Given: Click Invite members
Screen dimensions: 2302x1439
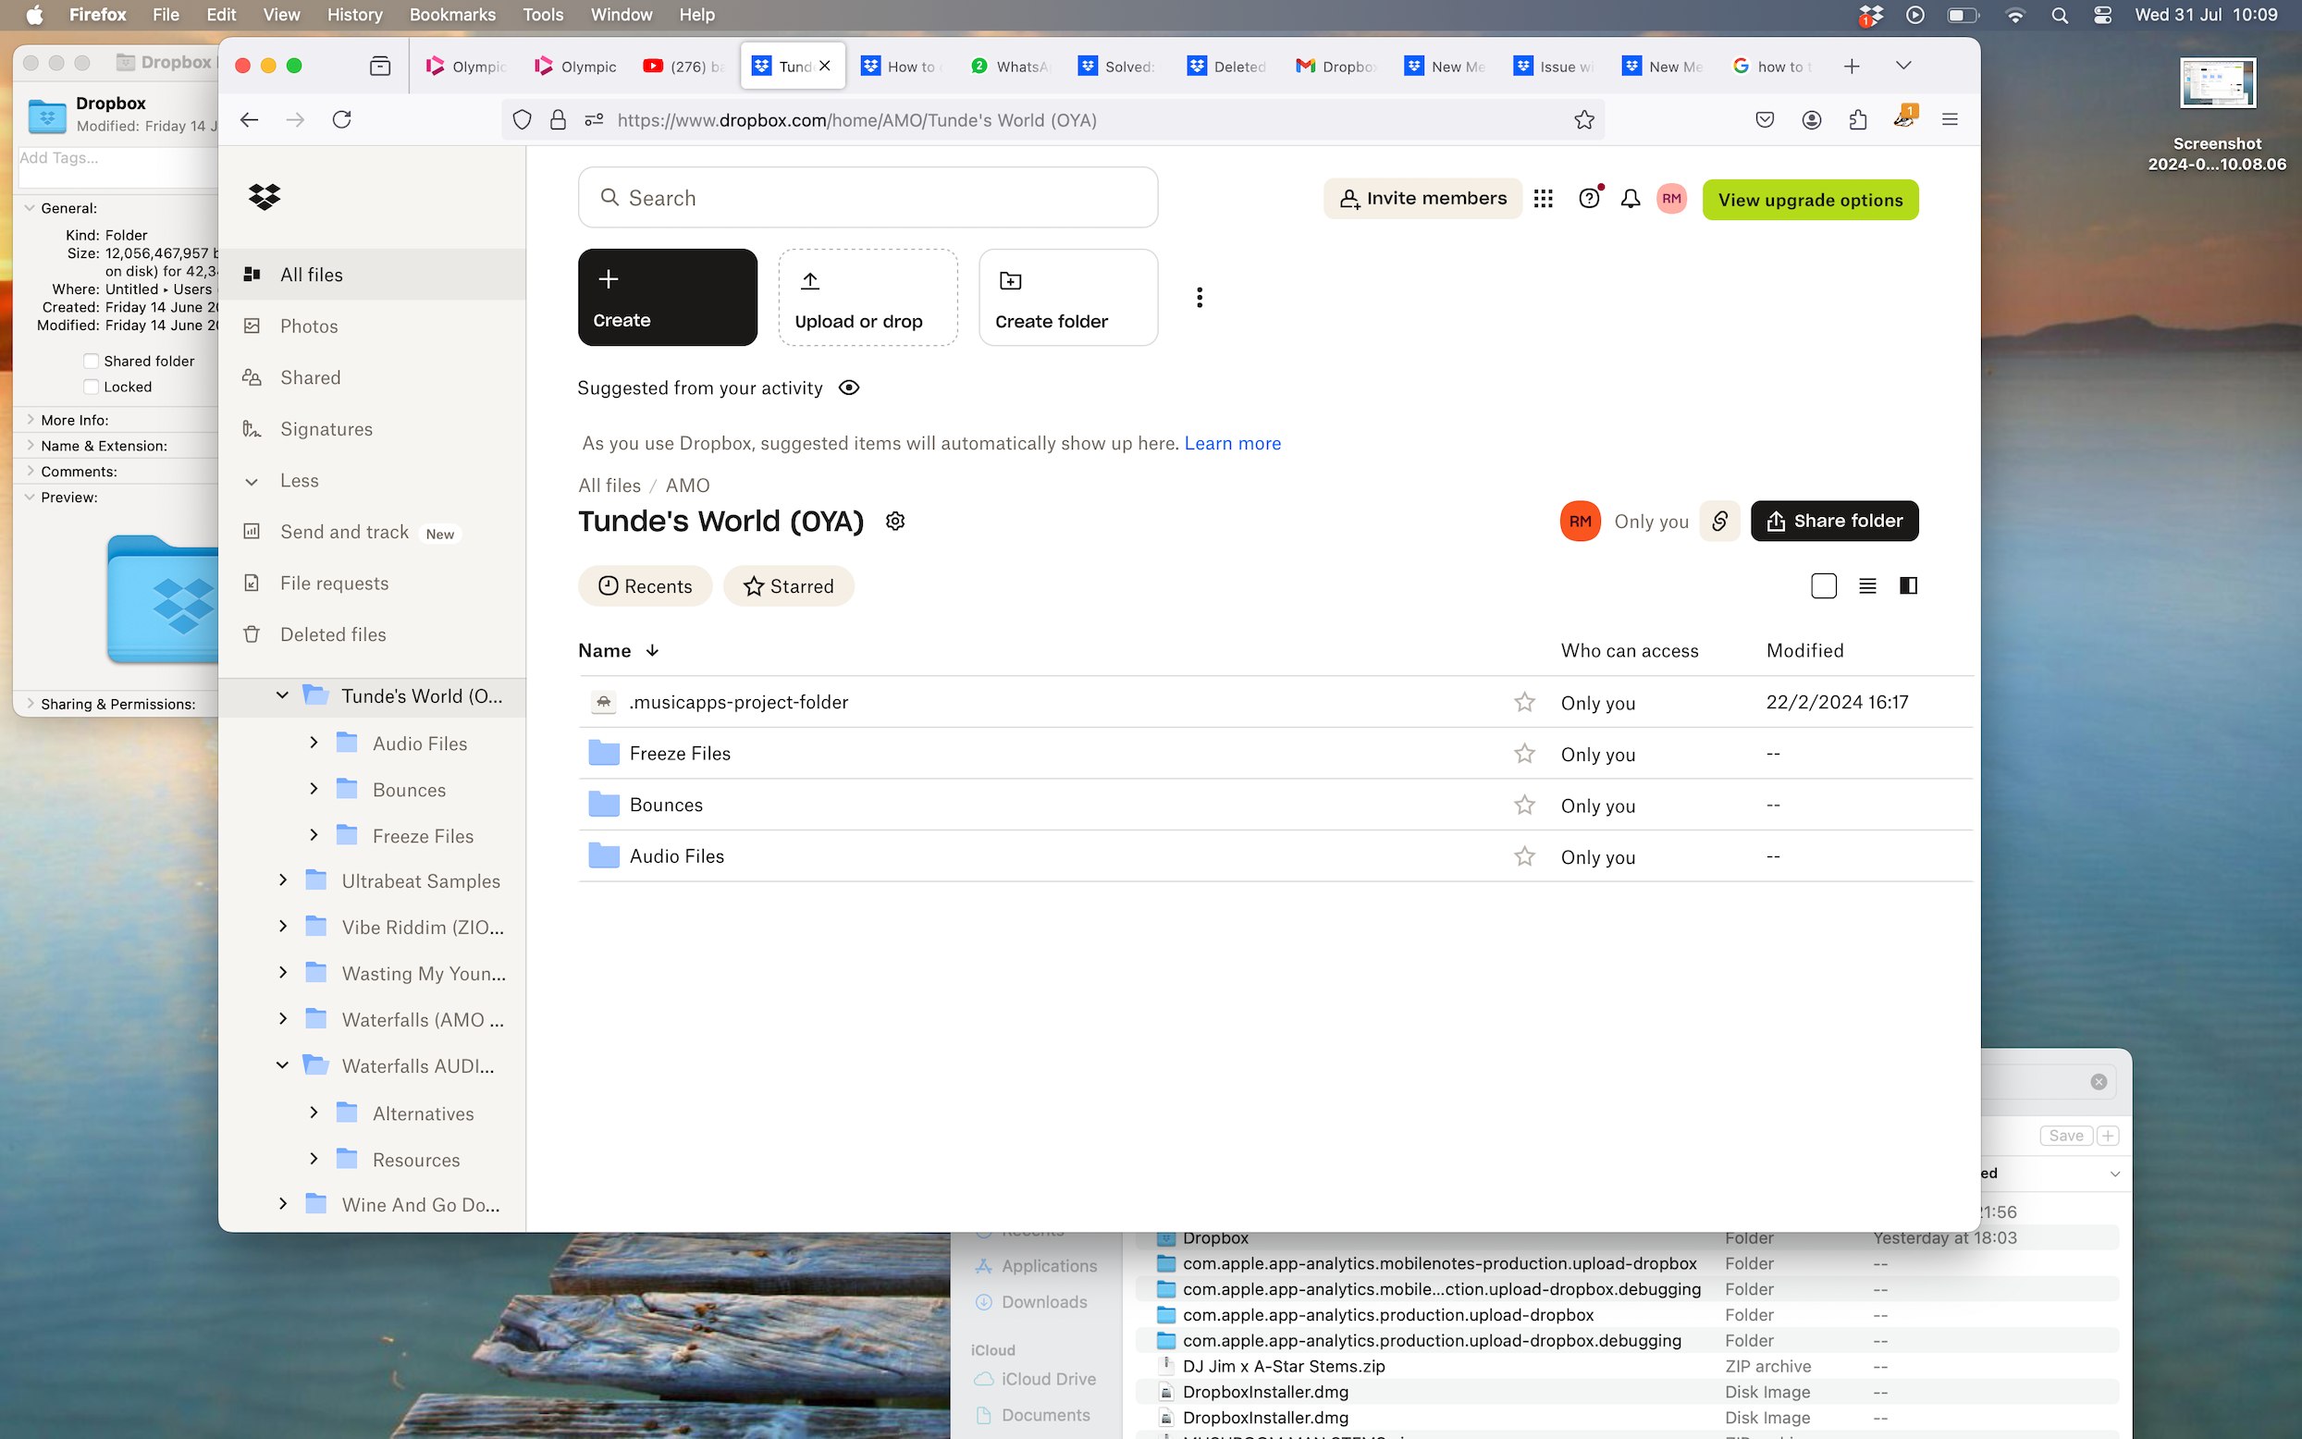Looking at the screenshot, I should tap(1422, 199).
